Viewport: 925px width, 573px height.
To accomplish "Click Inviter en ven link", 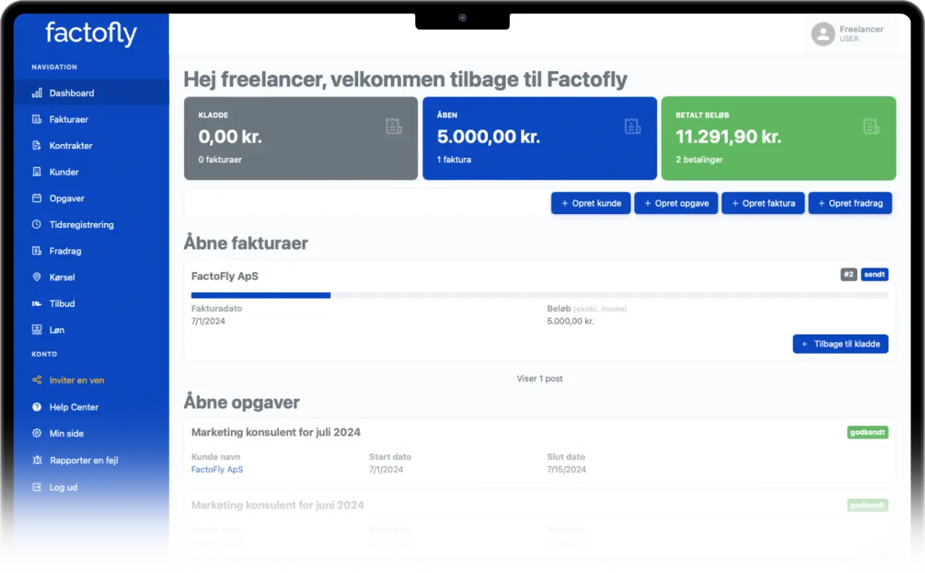I will pos(91,380).
